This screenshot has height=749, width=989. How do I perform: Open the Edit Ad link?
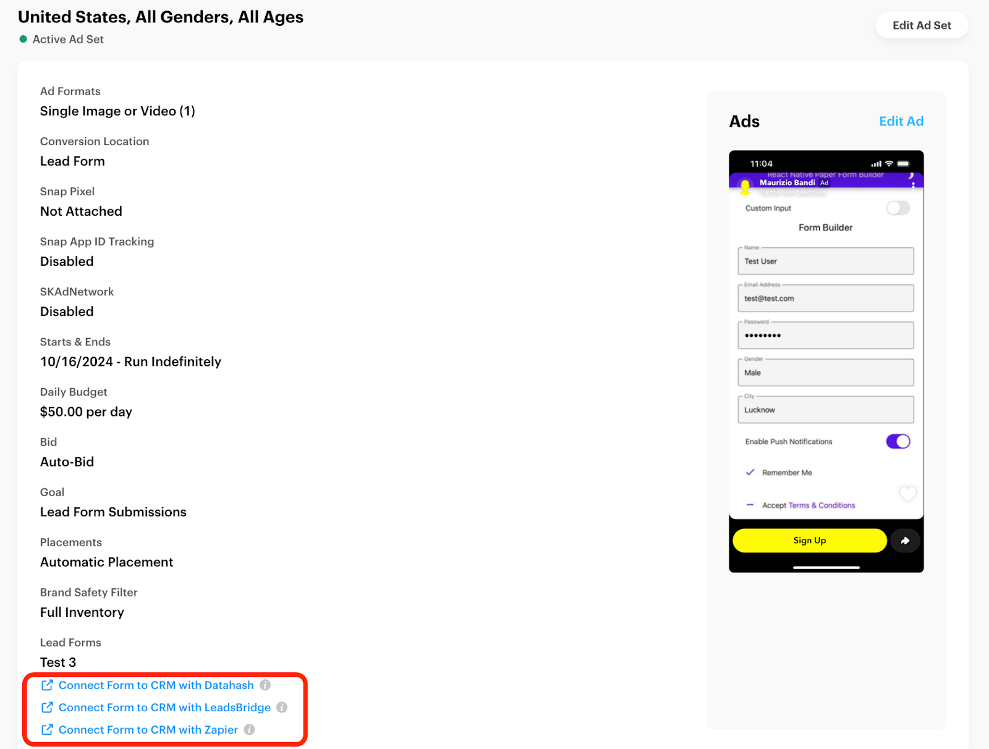(x=901, y=121)
